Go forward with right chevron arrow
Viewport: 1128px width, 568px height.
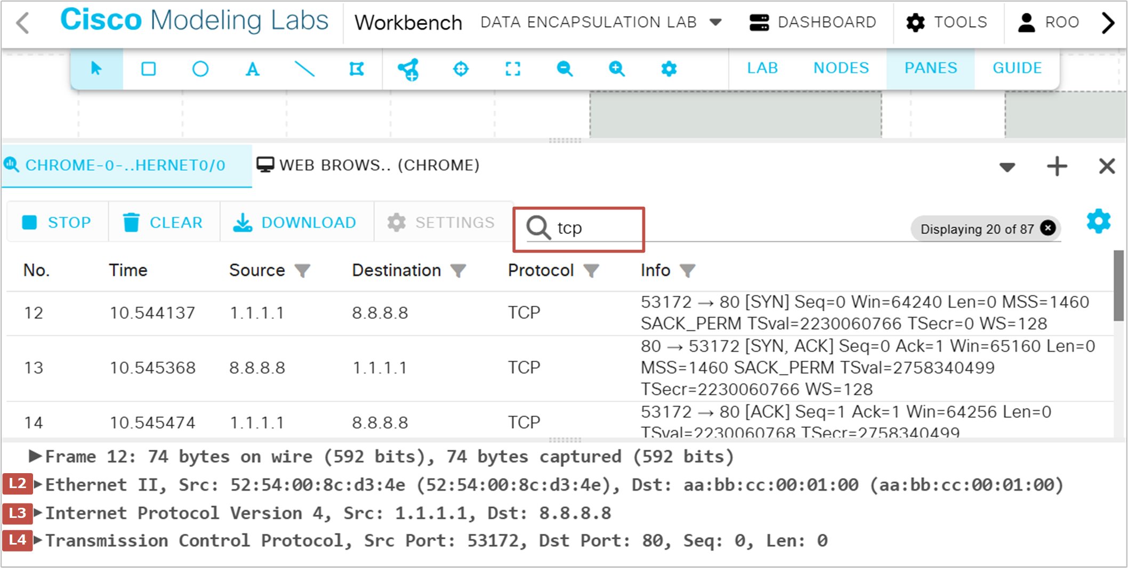tap(1108, 22)
